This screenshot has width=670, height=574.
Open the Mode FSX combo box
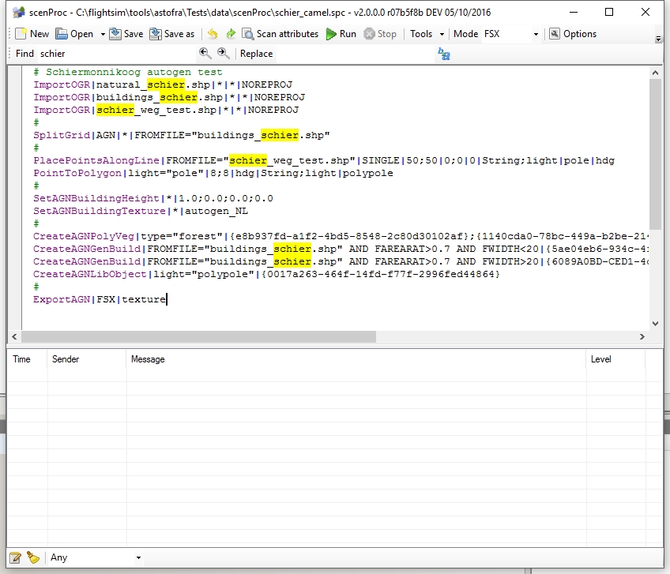[x=510, y=34]
